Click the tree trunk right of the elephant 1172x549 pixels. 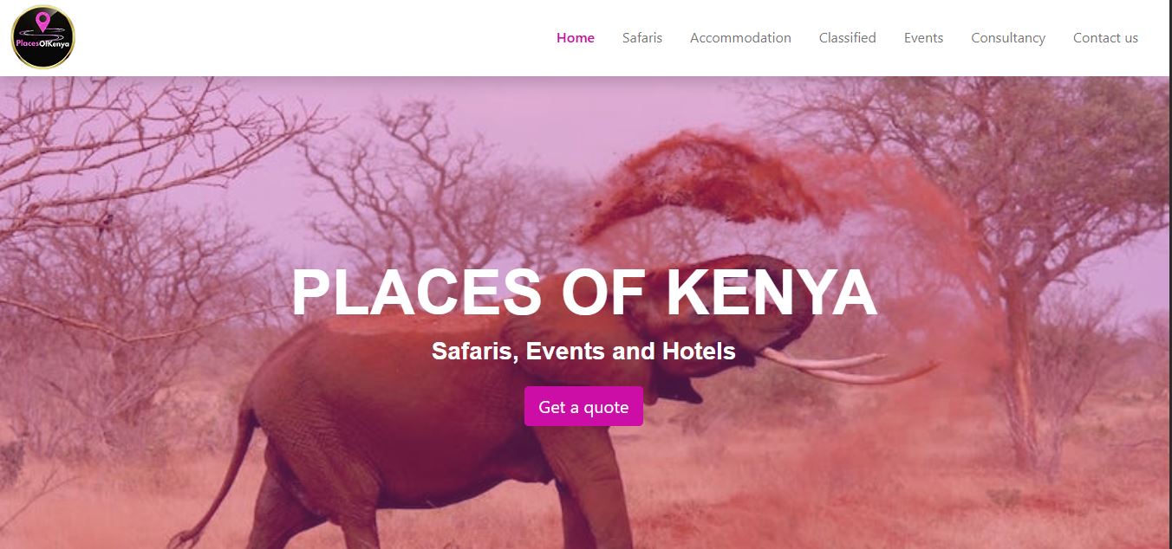[1023, 381]
